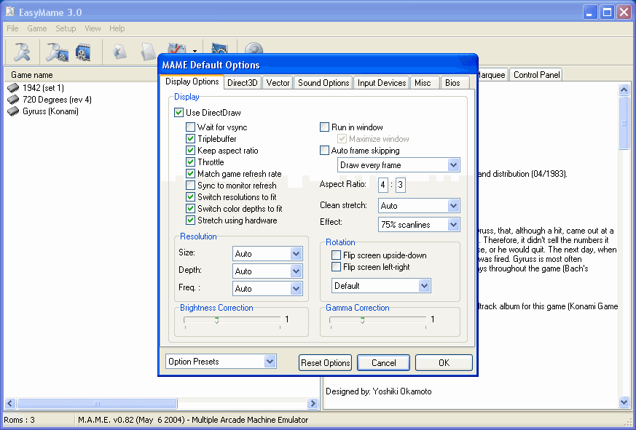Screen dimensions: 636x430
Task: Check Auto frame skipping
Action: 324,151
